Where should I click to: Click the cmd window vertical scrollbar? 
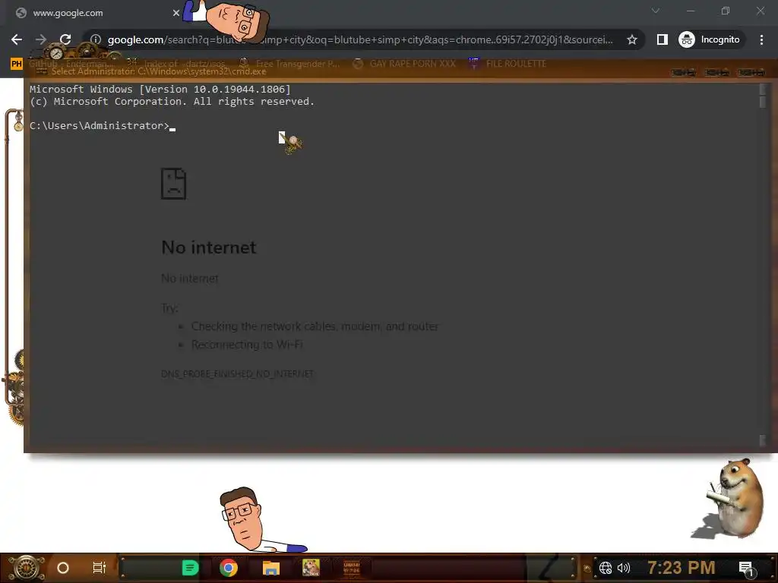763,265
